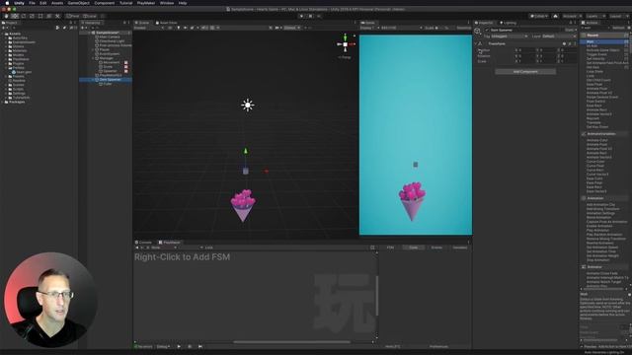Screen dimensions: 632x355
Task: Click the PlayMaker icon next to Spawner
Action: click(x=125, y=71)
